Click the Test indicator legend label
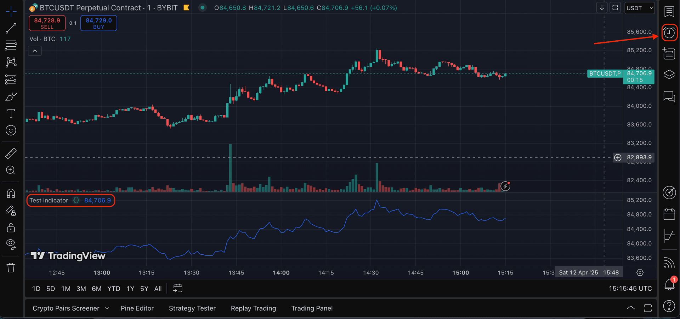680x319 pixels. (49, 201)
